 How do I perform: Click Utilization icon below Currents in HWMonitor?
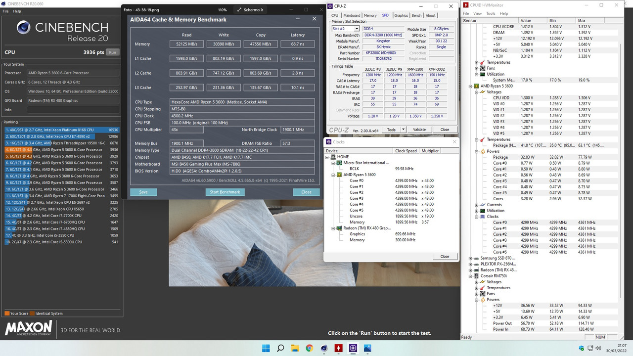[x=483, y=211]
